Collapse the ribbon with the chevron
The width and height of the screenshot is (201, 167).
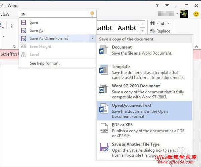pos(196,47)
